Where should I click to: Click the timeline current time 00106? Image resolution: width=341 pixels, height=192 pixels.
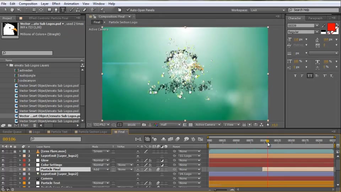(x=9, y=139)
